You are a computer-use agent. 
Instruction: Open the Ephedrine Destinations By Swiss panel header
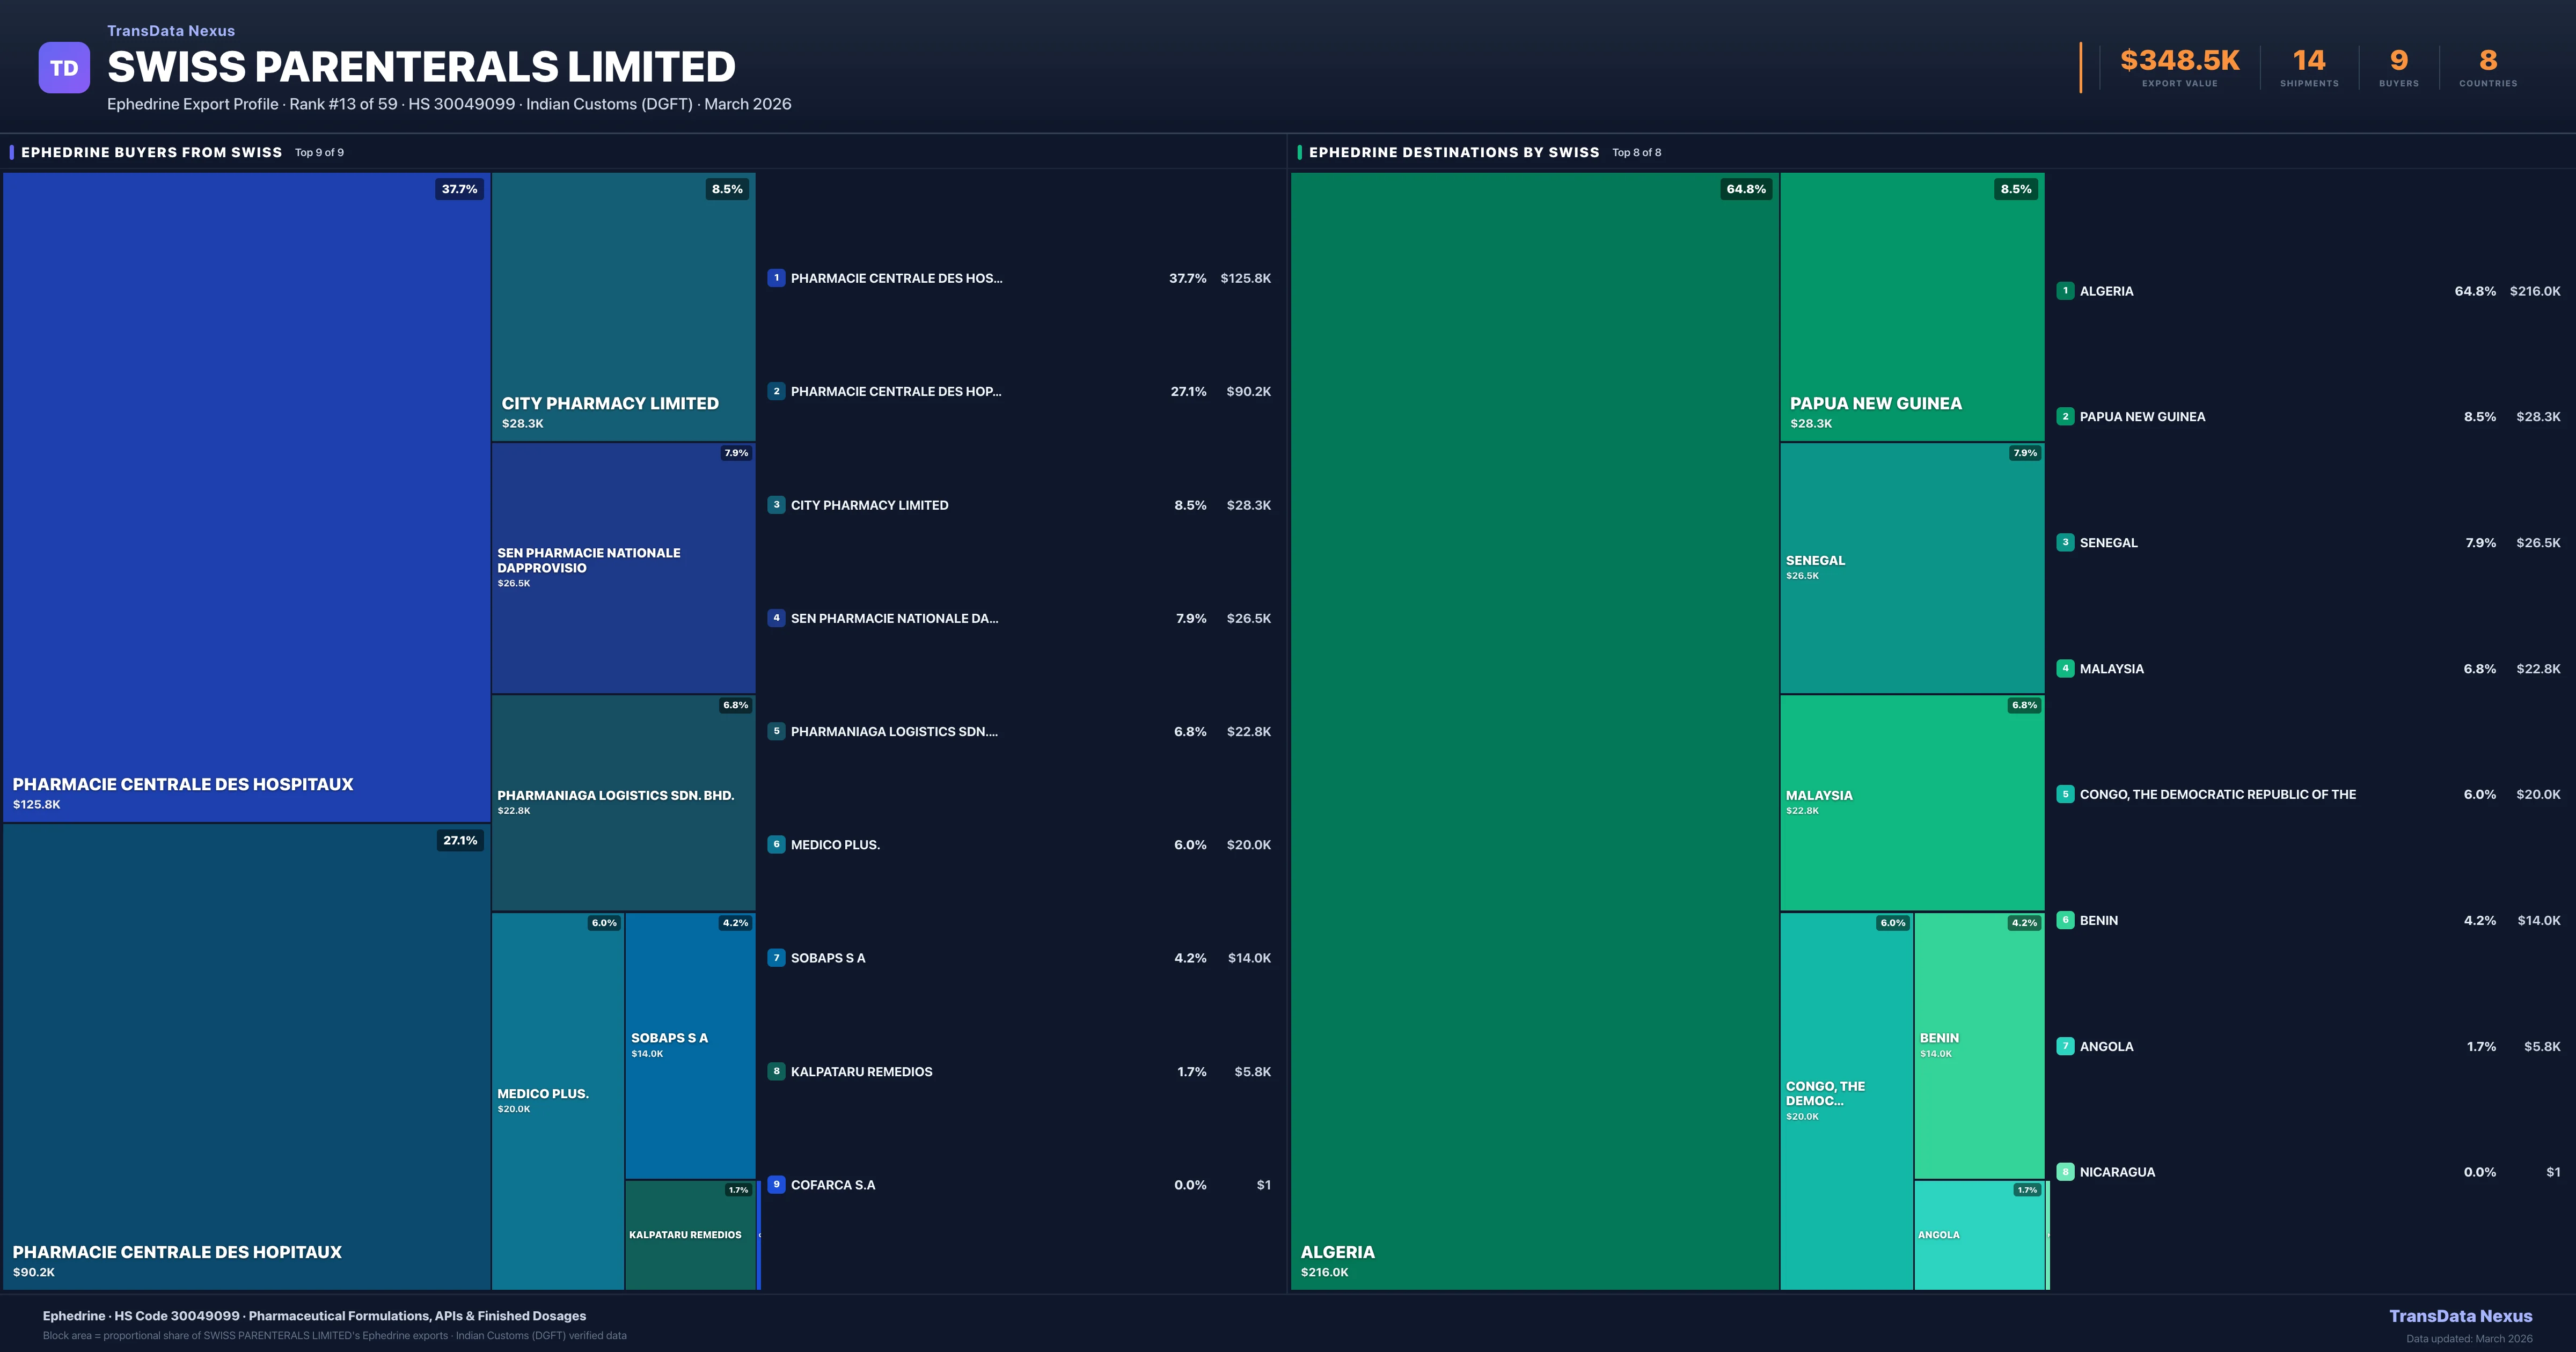(x=1453, y=152)
